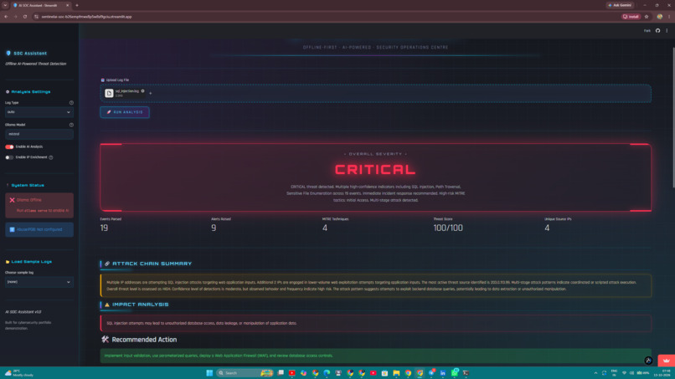Open Microsoft Edge from the taskbar
The image size is (675, 379).
coord(327,373)
